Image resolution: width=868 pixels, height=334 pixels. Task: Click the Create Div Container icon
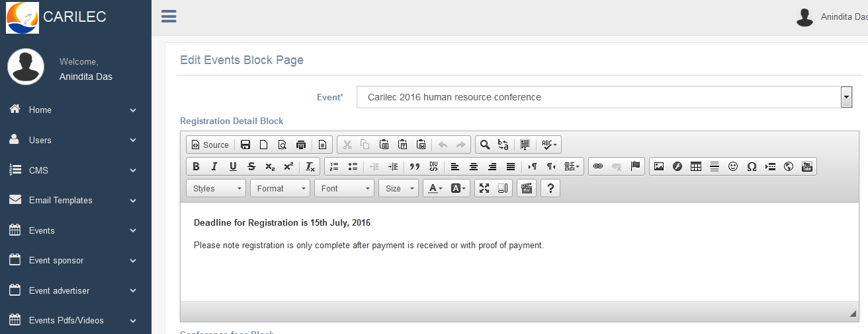point(433,166)
